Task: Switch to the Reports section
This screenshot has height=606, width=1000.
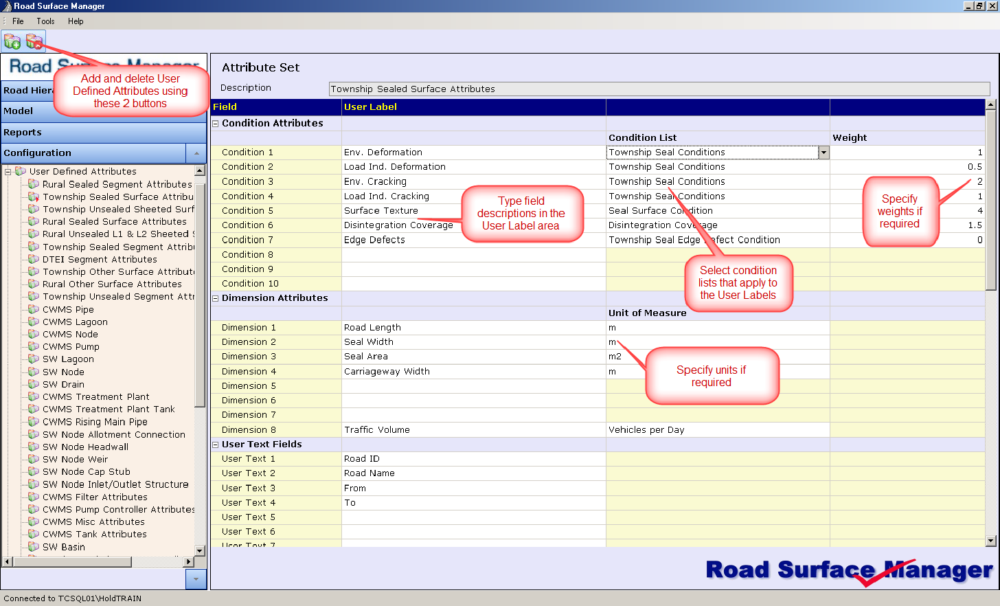Action: click(103, 132)
